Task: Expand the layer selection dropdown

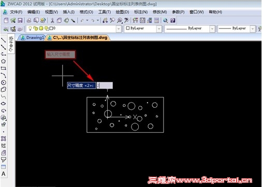Action: pyautogui.click(x=119, y=29)
